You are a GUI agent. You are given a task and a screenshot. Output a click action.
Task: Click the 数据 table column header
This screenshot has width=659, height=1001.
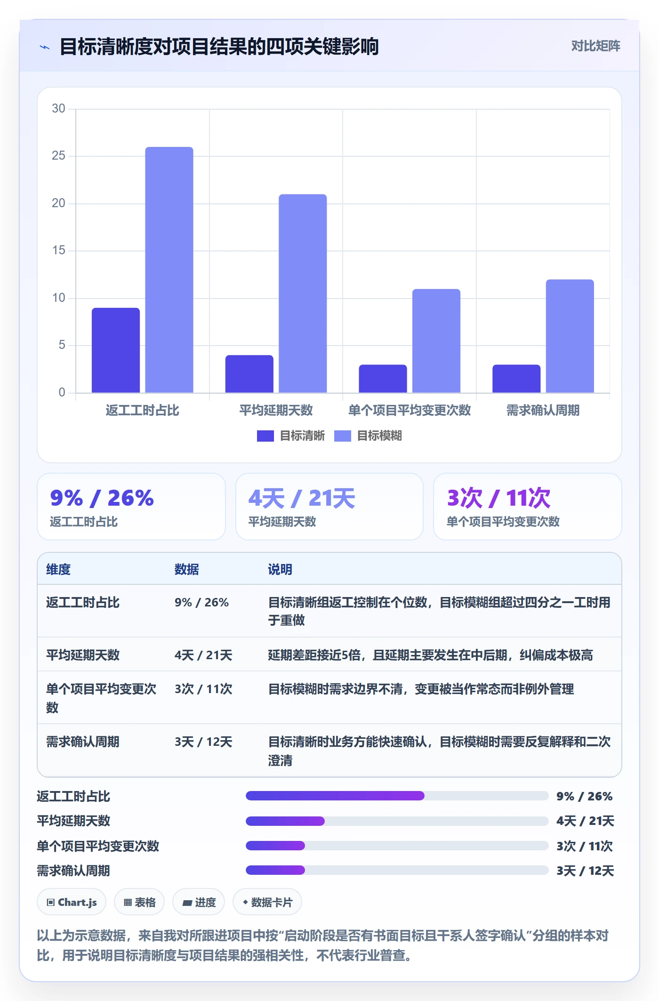(187, 569)
